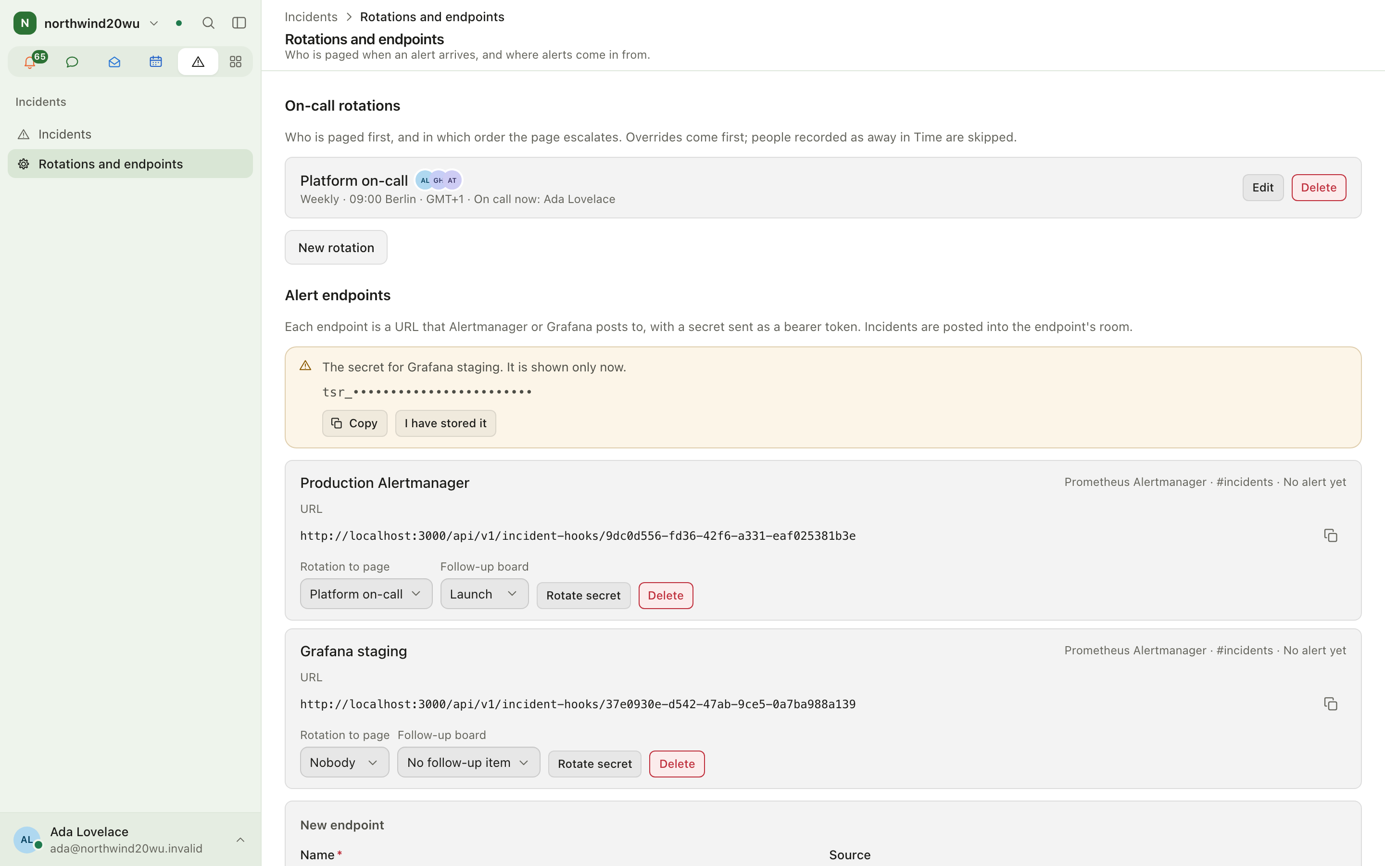Click the AL avatar in Platform on-call
Image resolution: width=1385 pixels, height=866 pixels.
(x=425, y=180)
